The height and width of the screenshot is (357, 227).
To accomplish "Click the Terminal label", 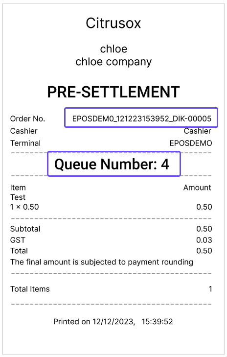I will [x=25, y=143].
